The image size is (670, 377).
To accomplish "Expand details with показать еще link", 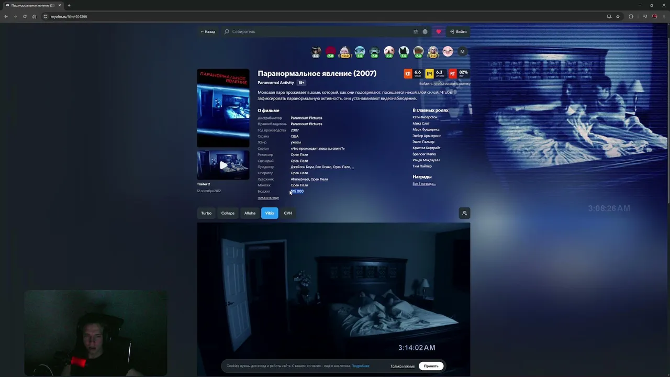I will (x=268, y=197).
